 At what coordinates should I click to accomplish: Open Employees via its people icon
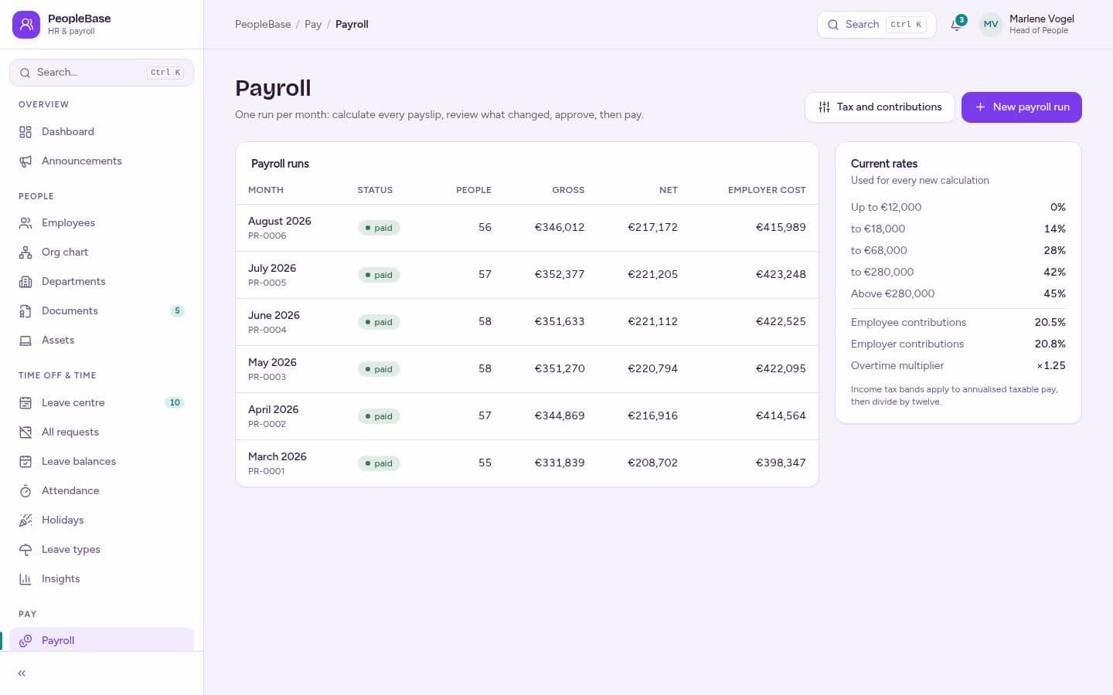pos(26,223)
